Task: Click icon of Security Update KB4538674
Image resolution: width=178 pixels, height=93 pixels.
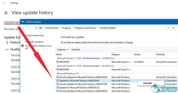Action: tap(58, 91)
